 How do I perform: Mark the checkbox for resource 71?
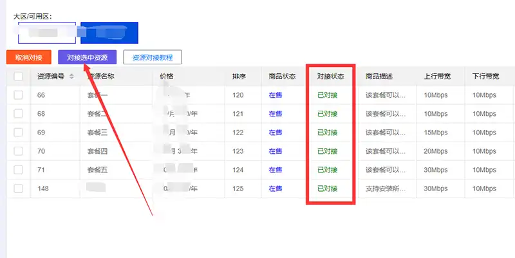click(18, 170)
